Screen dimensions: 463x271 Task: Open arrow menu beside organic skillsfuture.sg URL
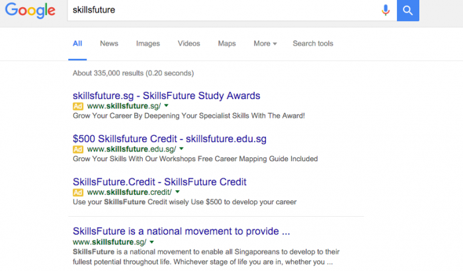[152, 243]
